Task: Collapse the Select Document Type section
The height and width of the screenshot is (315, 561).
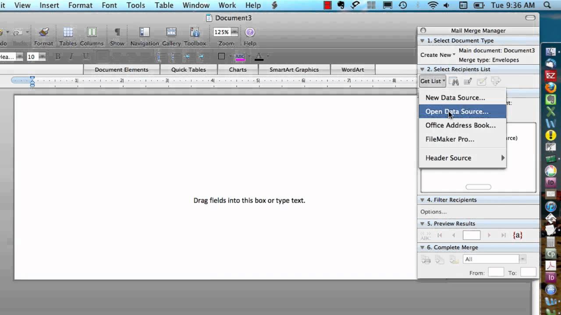Action: tap(423, 41)
